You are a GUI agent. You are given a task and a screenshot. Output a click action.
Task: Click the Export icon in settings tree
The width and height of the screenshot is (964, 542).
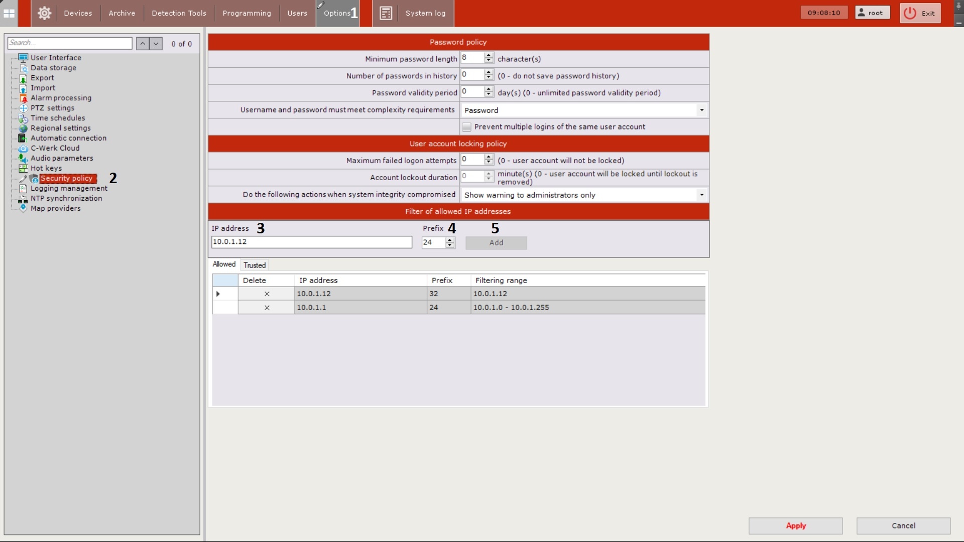click(23, 78)
